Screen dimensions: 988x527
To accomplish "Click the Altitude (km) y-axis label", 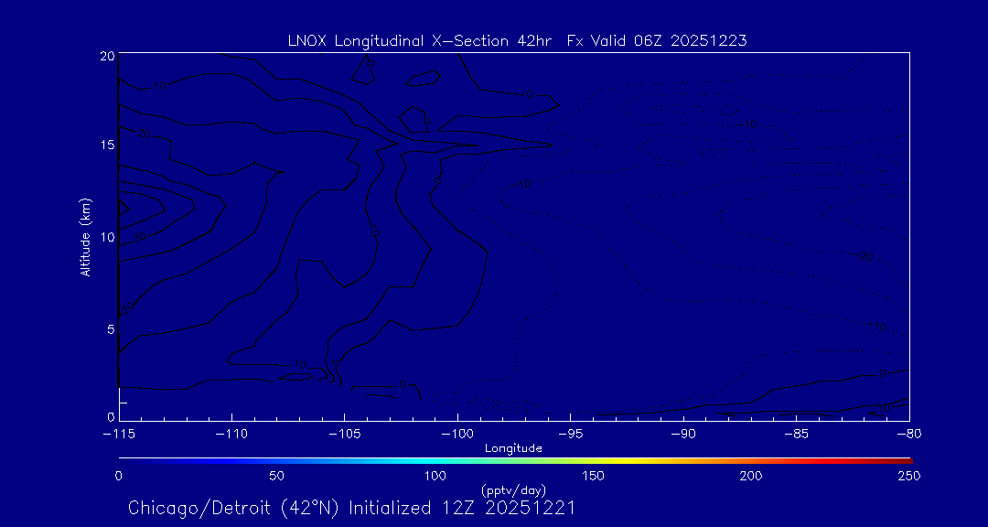I will (x=86, y=237).
